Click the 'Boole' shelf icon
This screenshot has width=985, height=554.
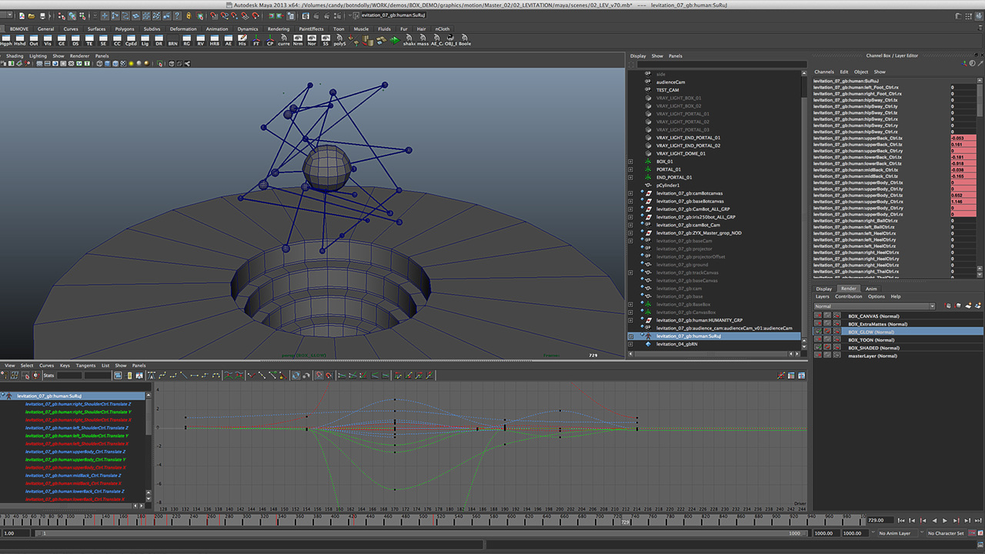464,39
